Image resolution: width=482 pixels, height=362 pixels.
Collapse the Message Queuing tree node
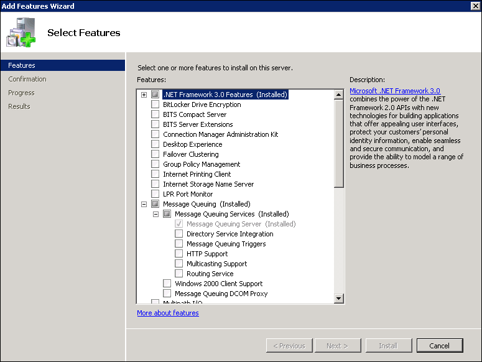(144, 204)
